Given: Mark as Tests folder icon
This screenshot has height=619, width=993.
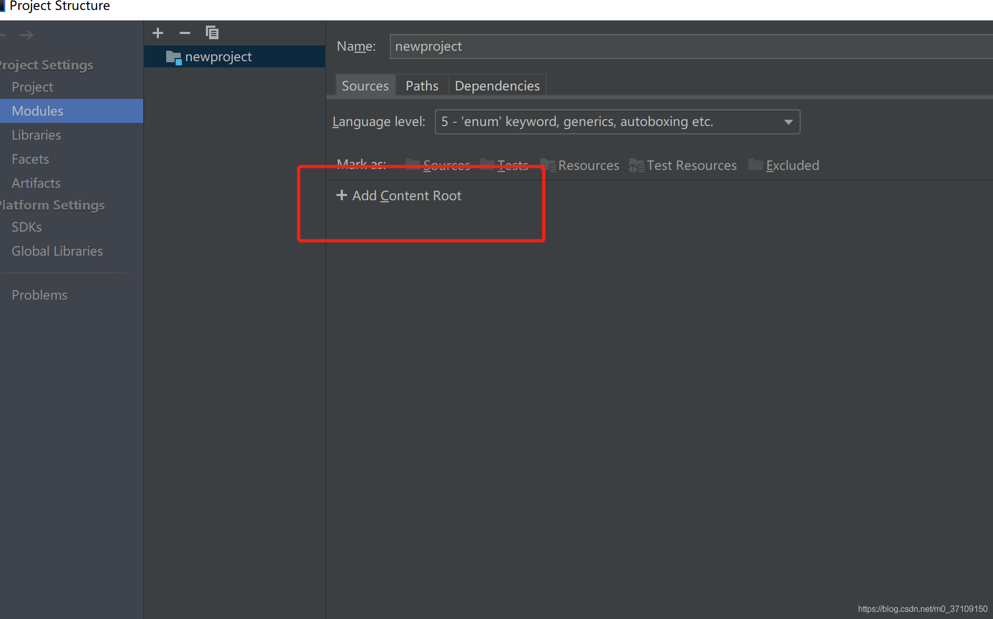Looking at the screenshot, I should [x=487, y=164].
